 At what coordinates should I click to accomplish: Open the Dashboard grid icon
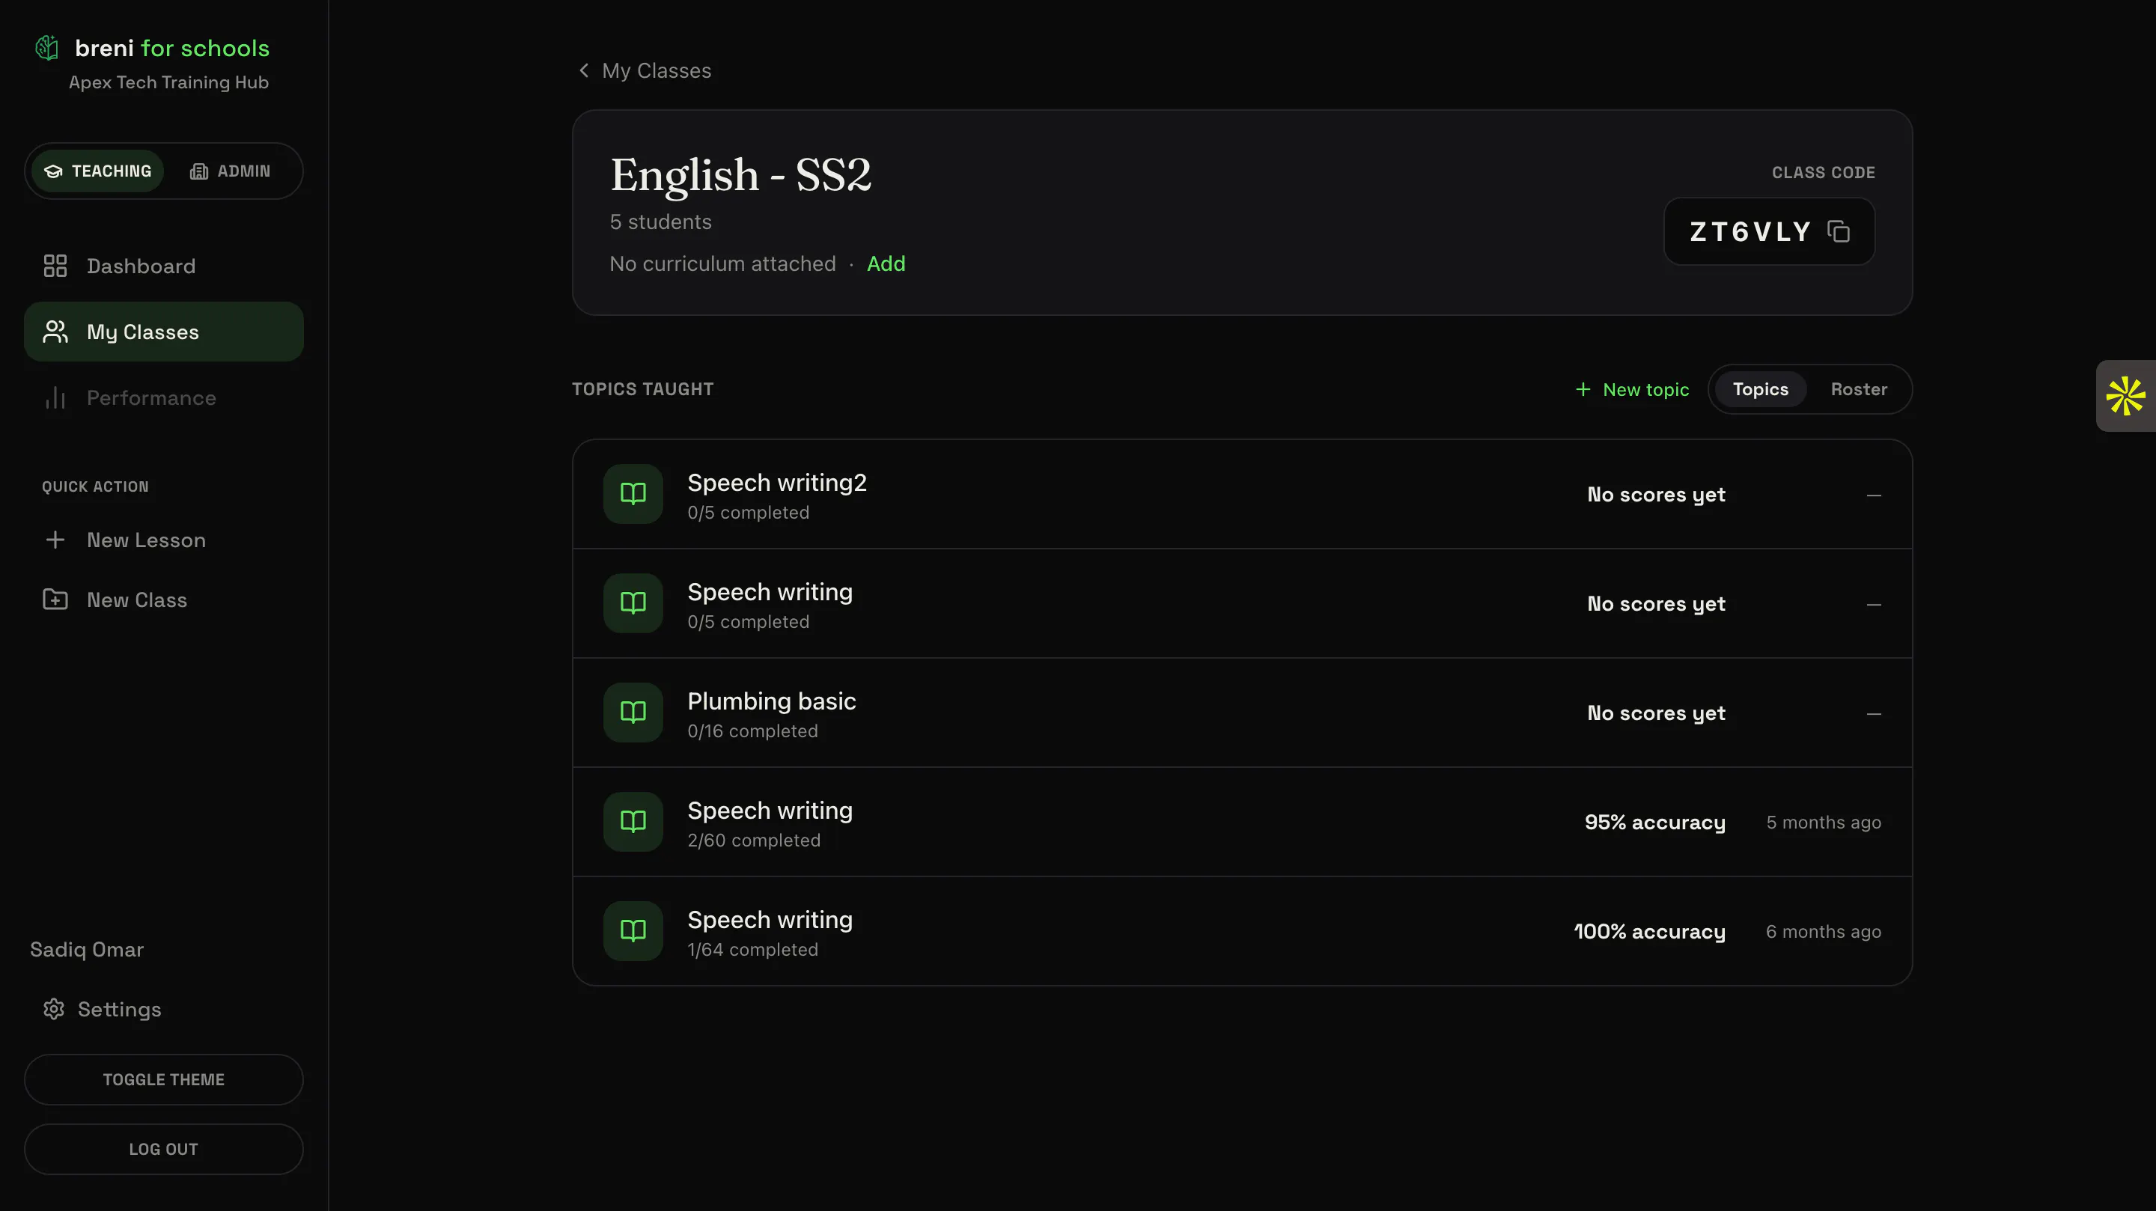[x=55, y=266]
